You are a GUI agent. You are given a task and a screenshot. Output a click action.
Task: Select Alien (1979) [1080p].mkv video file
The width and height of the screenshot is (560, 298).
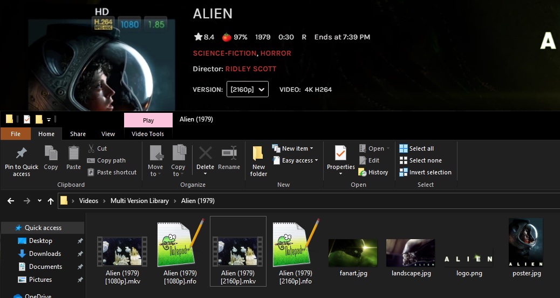pos(122,260)
